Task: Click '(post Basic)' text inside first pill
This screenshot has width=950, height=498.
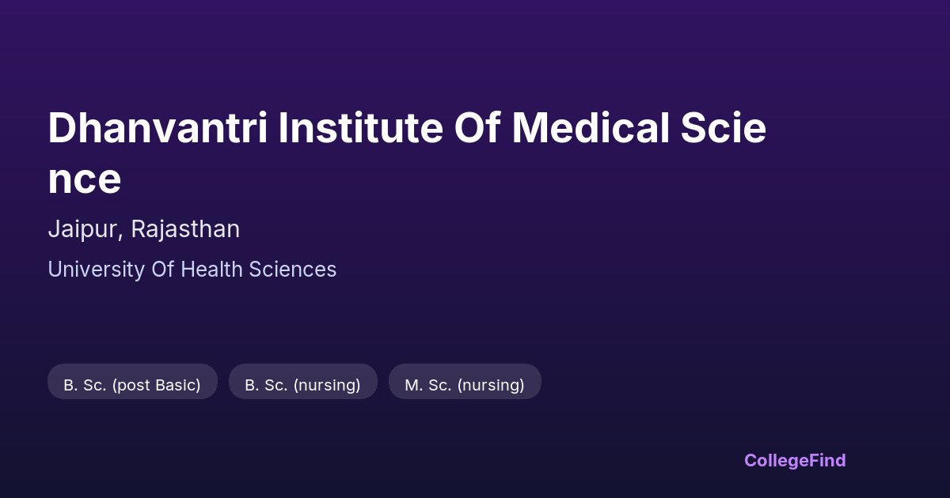Action: [157, 385]
